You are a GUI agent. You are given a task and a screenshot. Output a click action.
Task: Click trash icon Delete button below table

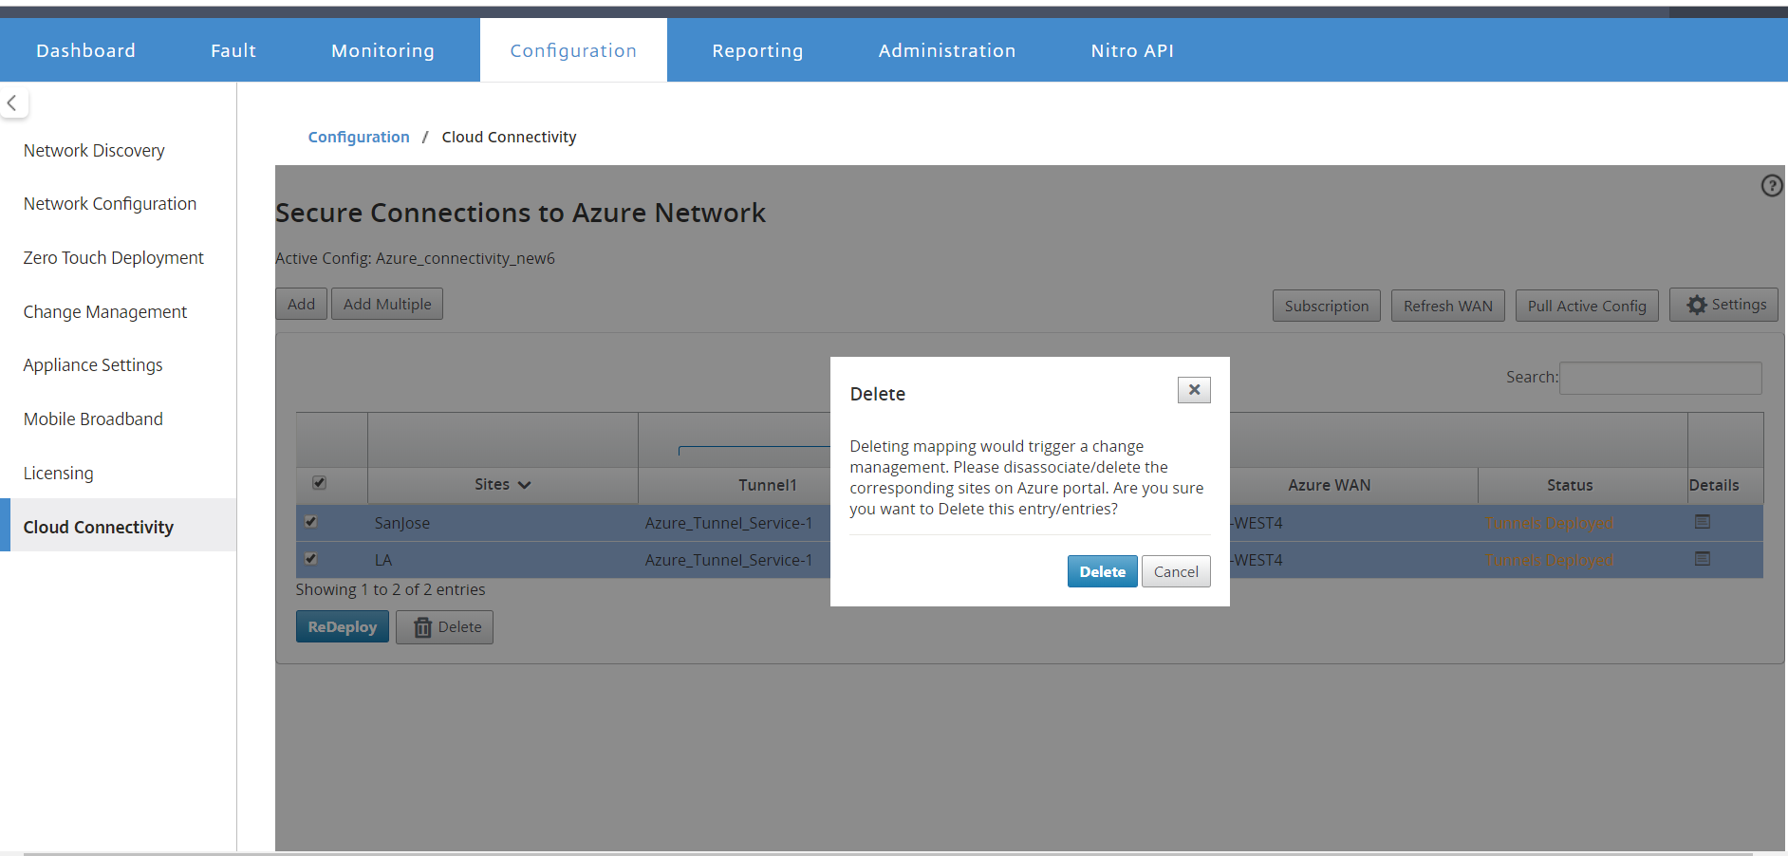click(444, 627)
